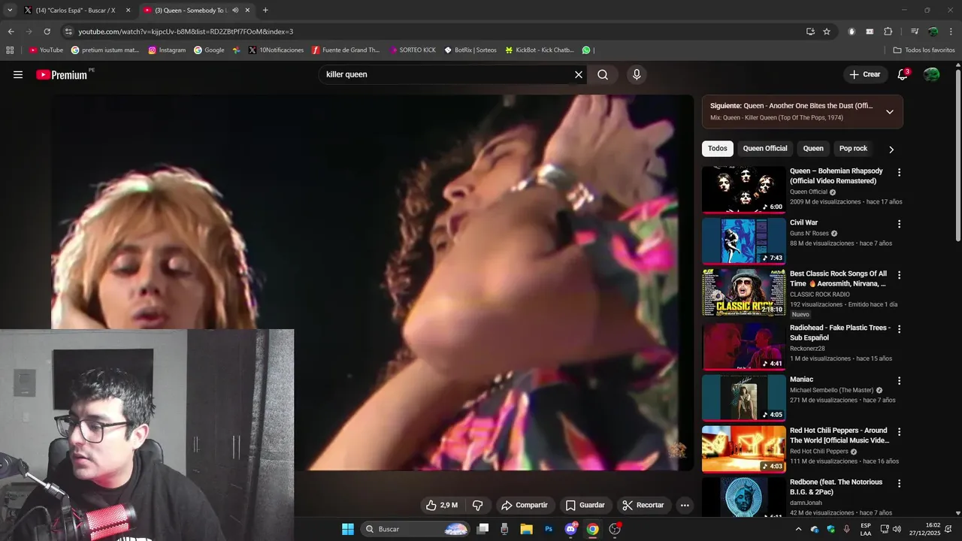Open the tab search dropdown arrow
This screenshot has width=962, height=541.
tap(10, 11)
